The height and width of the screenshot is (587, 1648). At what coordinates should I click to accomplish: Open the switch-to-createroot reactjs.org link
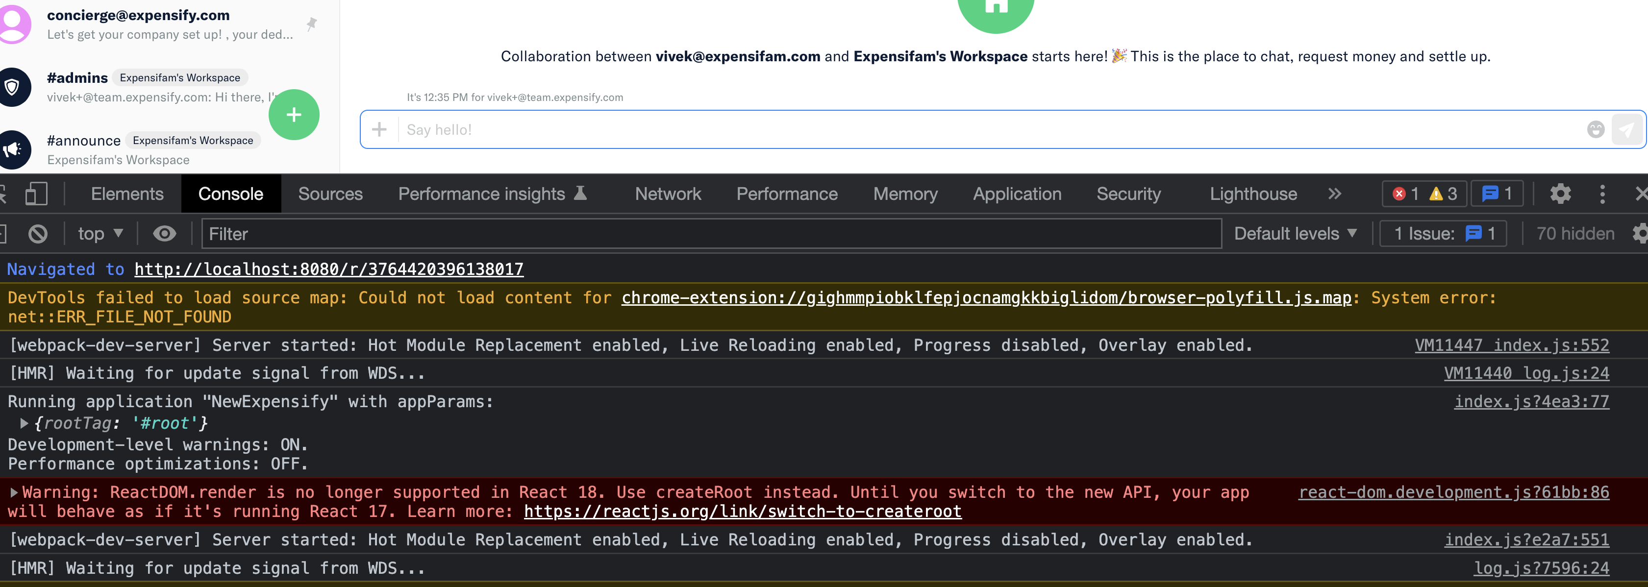click(x=742, y=512)
